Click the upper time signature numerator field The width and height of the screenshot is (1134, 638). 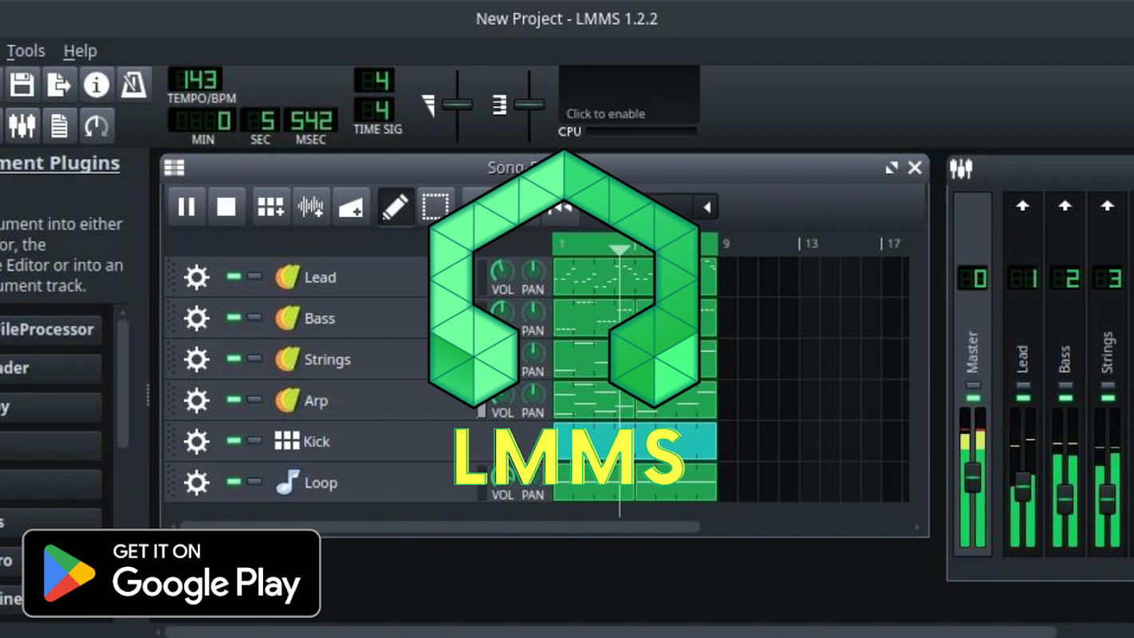point(374,81)
